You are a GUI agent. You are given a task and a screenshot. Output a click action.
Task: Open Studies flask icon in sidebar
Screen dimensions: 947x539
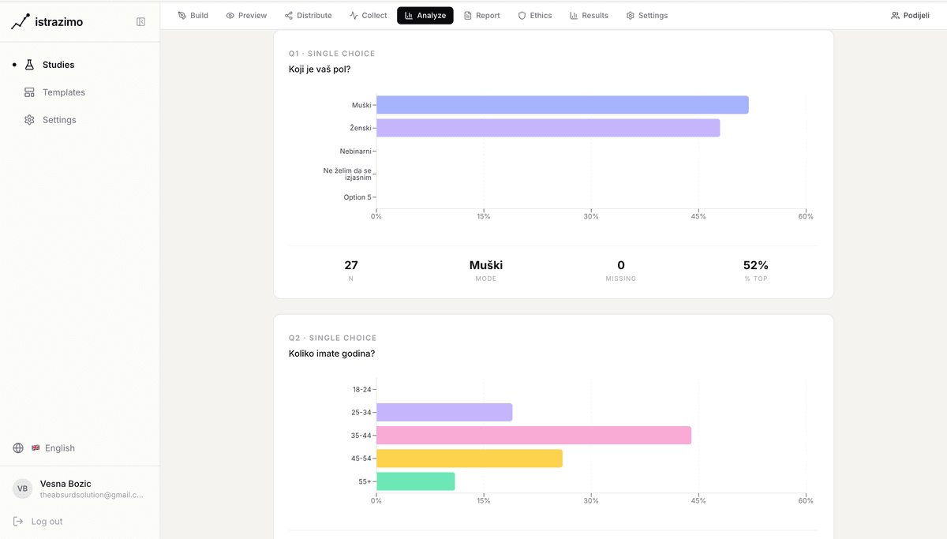click(x=30, y=65)
